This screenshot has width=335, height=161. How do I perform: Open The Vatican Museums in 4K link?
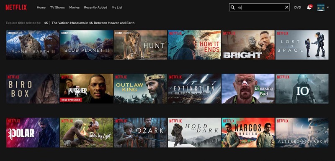point(93,23)
